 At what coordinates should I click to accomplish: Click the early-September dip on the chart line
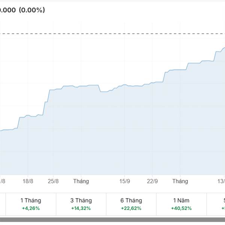103,91
